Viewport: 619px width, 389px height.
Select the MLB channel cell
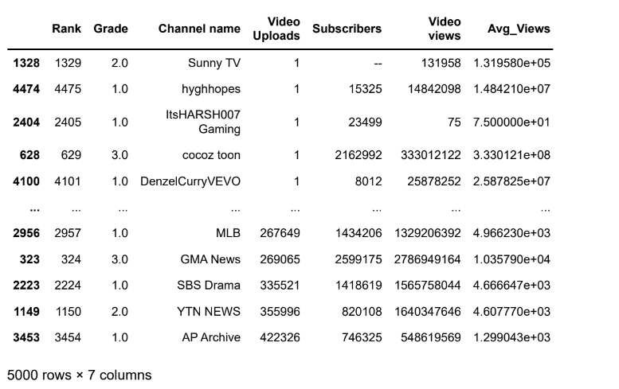click(228, 233)
